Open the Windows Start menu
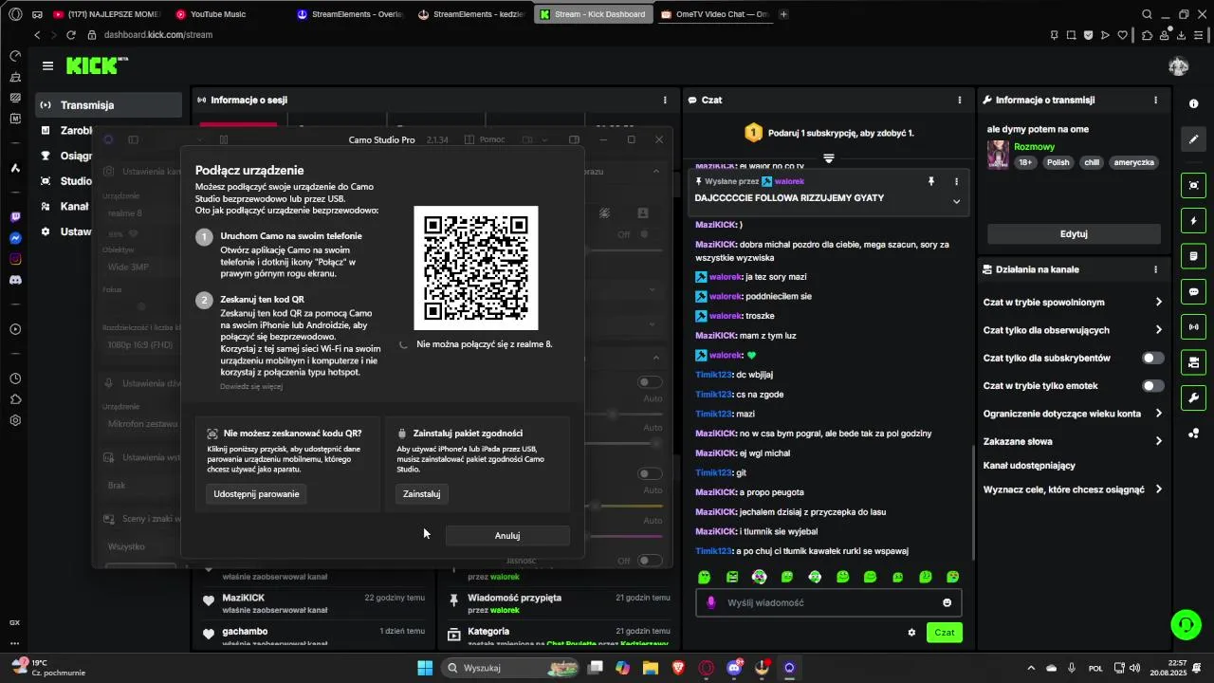Viewport: 1214px width, 683px height. [425, 668]
